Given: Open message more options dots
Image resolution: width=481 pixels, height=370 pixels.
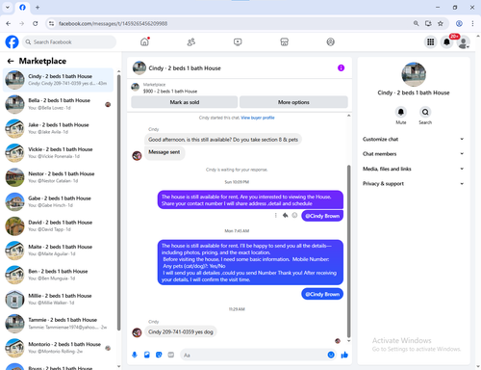Looking at the screenshot, I should click(x=276, y=215).
